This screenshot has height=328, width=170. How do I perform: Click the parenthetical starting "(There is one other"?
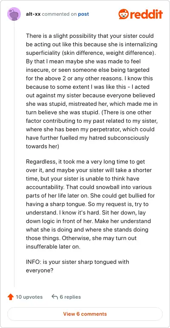click(92, 129)
